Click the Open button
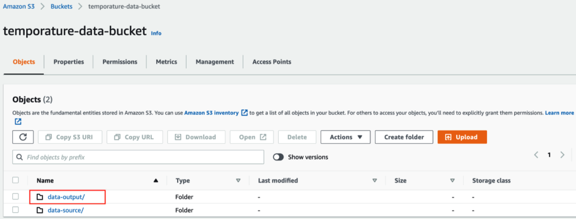Image resolution: width=576 pixels, height=219 pixels. pos(253,137)
